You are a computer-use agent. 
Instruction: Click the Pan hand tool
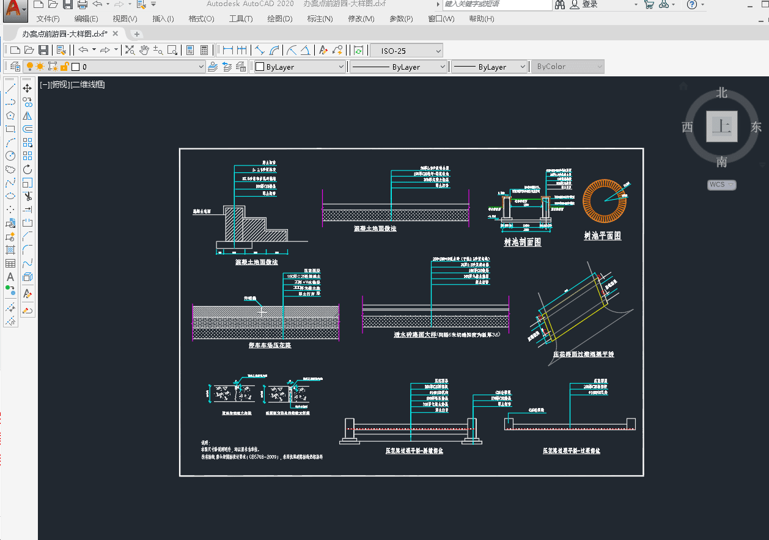(144, 50)
